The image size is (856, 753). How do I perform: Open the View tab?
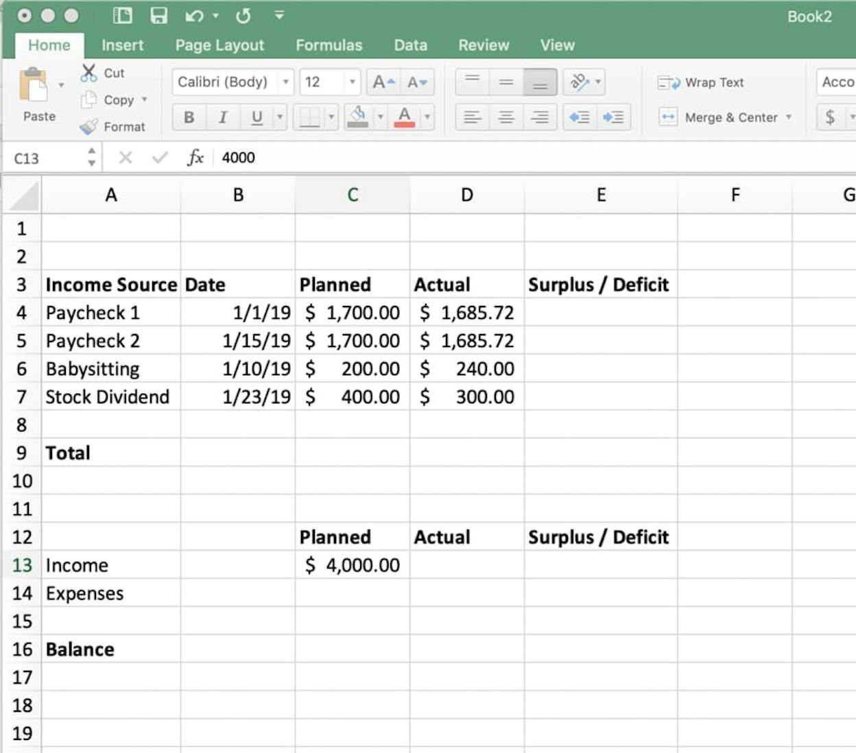(x=557, y=45)
